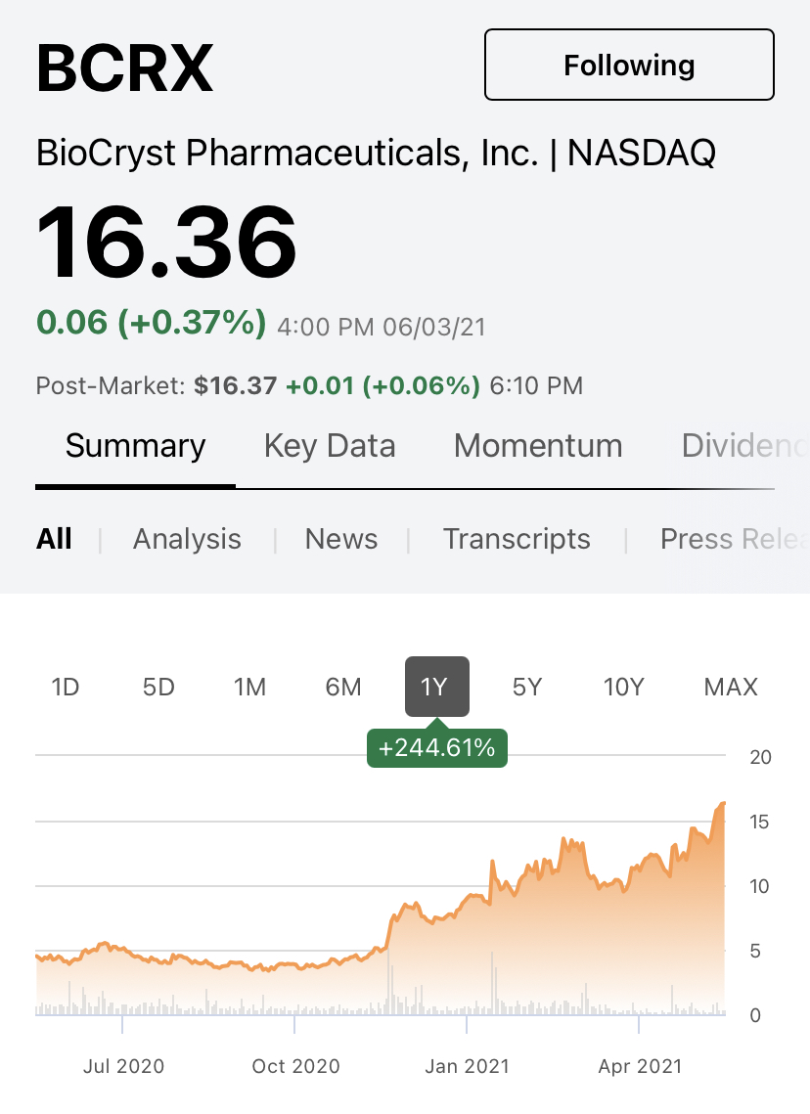Viewport: 810px width, 1114px height.
Task: Switch to the Key Data tab
Action: (330, 446)
